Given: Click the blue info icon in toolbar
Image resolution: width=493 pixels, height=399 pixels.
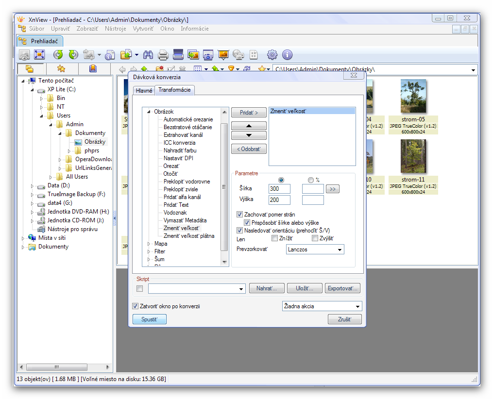Looking at the screenshot, I should tap(287, 55).
